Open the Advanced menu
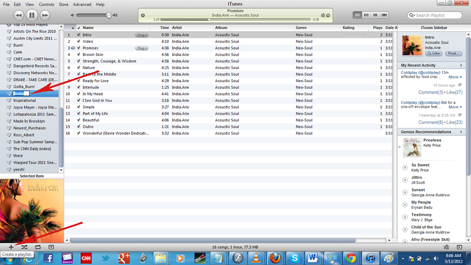The width and height of the screenshot is (471, 265). click(82, 4)
